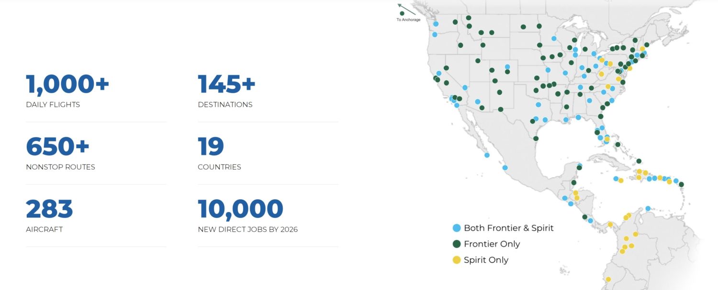Click the 1,000+ daily flights figure
This screenshot has height=290, width=718.
tap(67, 84)
